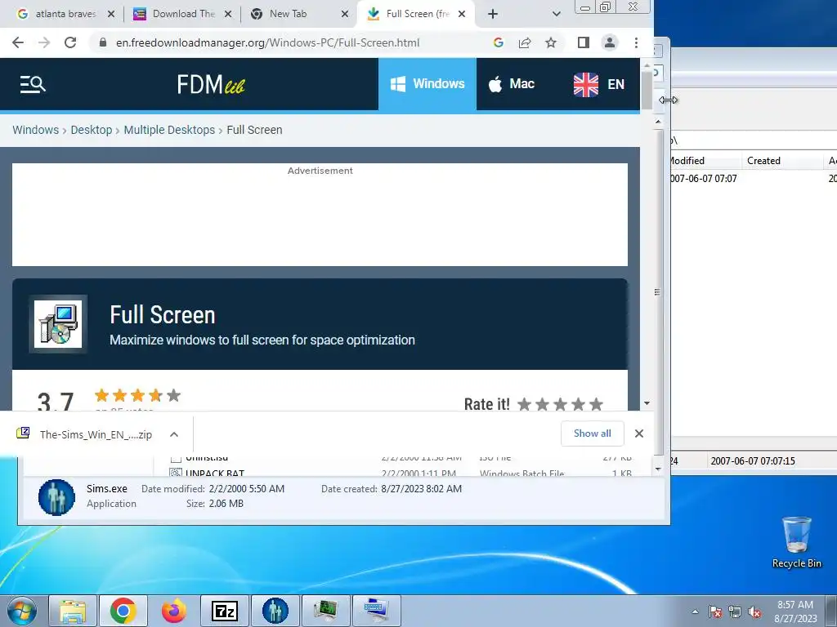Open 7-Zip from the taskbar
Viewport: 837px width, 627px height.
(x=224, y=611)
